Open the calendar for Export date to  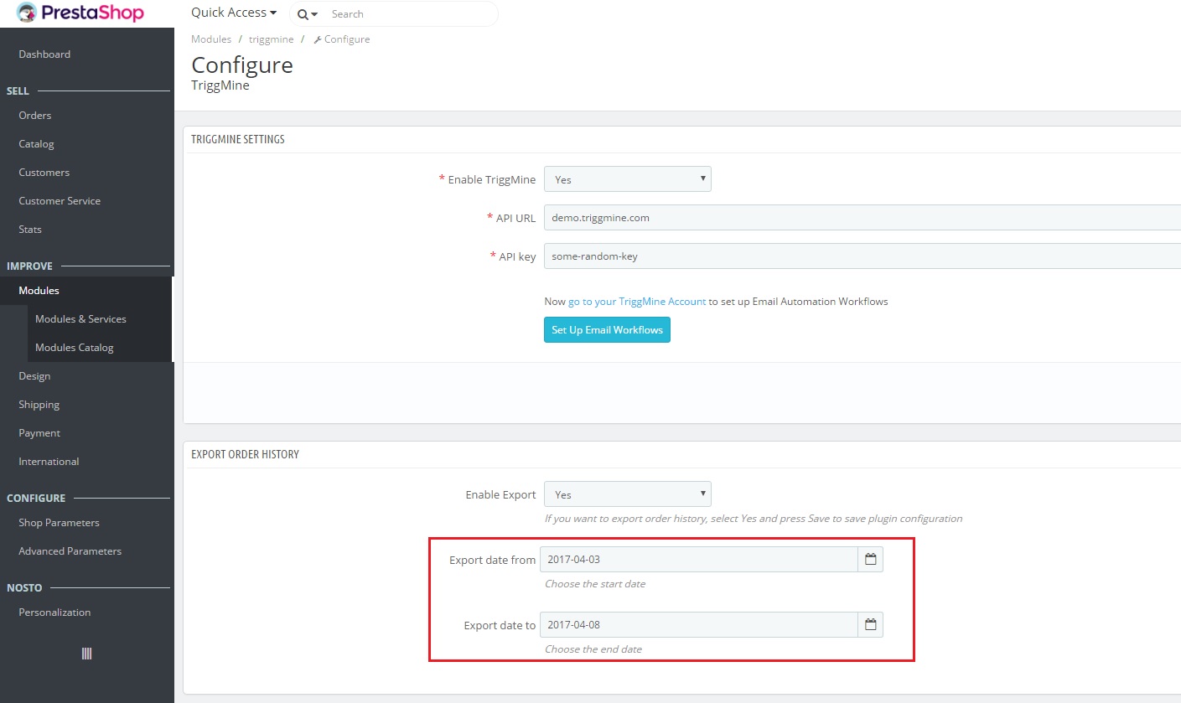tap(871, 625)
